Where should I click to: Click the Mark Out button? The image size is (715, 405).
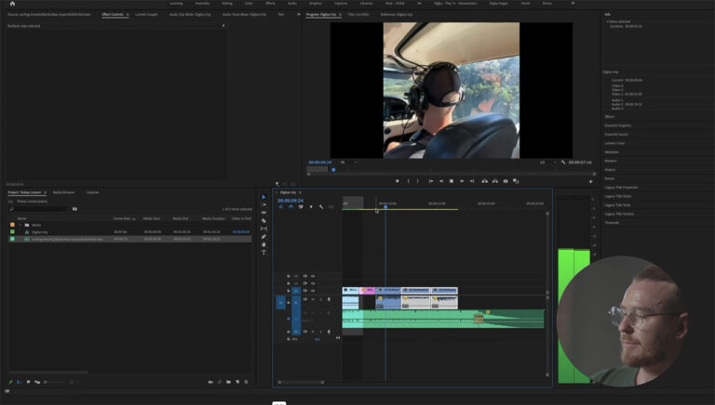(x=418, y=181)
